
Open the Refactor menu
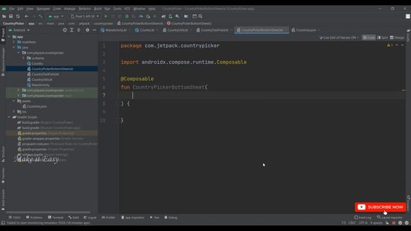(85, 8)
